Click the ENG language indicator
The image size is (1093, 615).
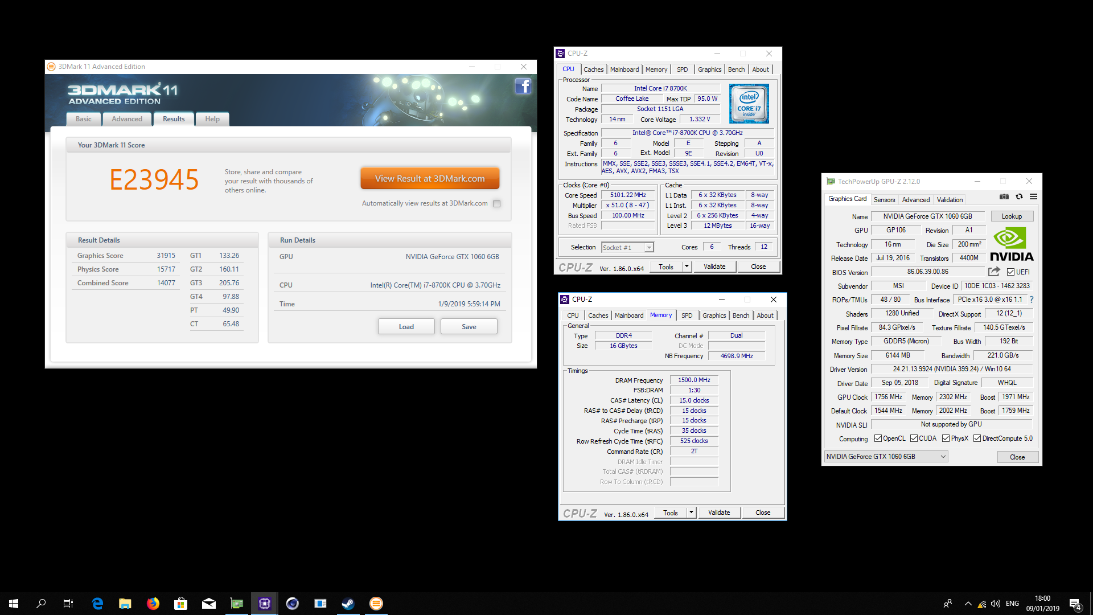pos(1012,604)
